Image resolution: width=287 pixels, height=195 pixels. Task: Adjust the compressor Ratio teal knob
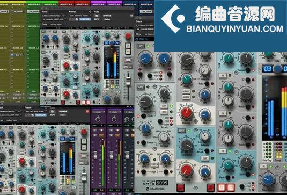[x=186, y=79]
